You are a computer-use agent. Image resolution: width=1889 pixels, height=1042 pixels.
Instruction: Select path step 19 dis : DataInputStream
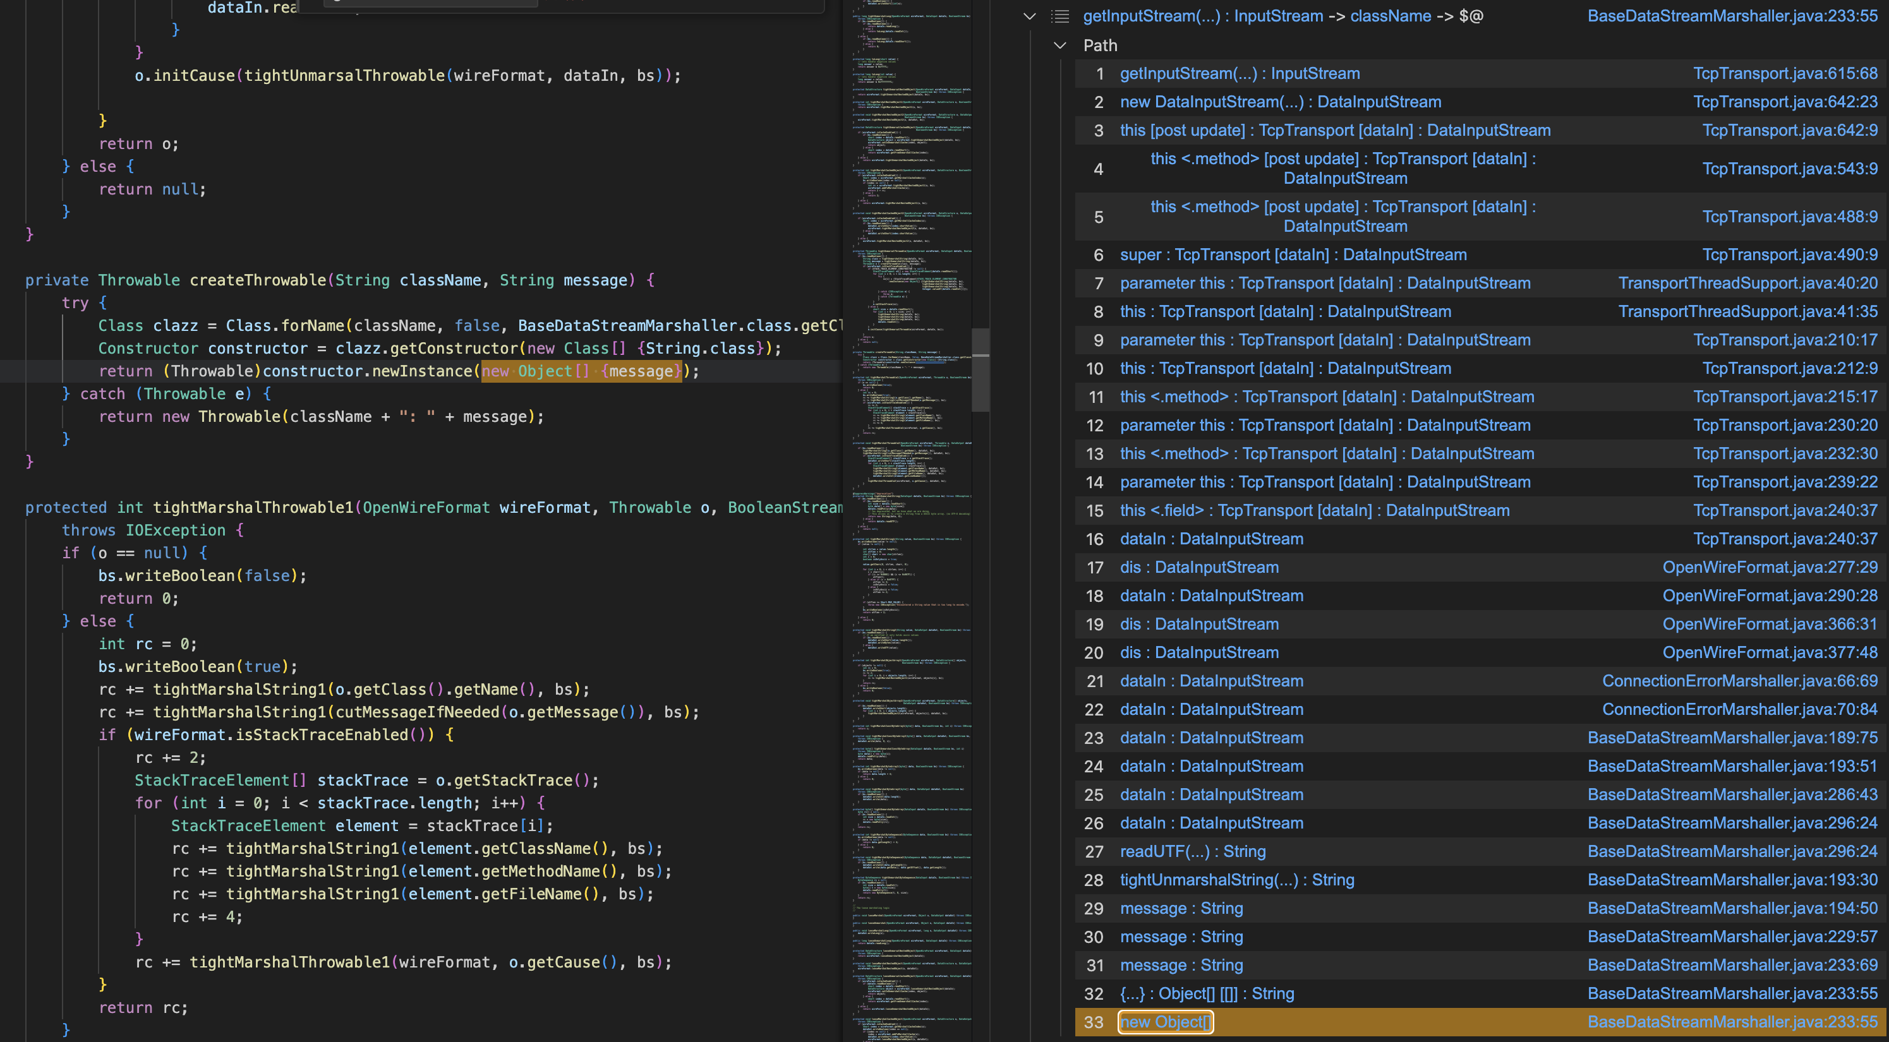pos(1199,625)
